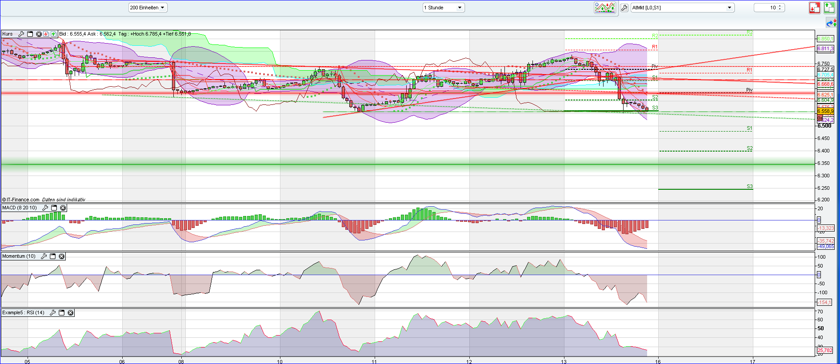Viewport: 840px width, 364px height.
Task: Remove the RSI indicator panel
Action: 70,312
